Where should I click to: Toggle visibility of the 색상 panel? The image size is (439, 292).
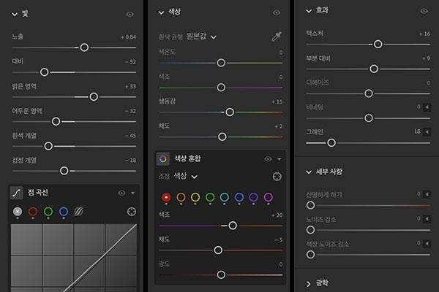tap(277, 12)
